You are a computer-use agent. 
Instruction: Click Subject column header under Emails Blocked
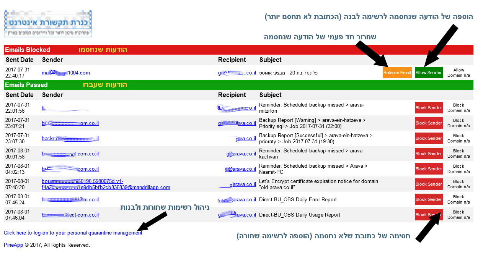coord(271,60)
